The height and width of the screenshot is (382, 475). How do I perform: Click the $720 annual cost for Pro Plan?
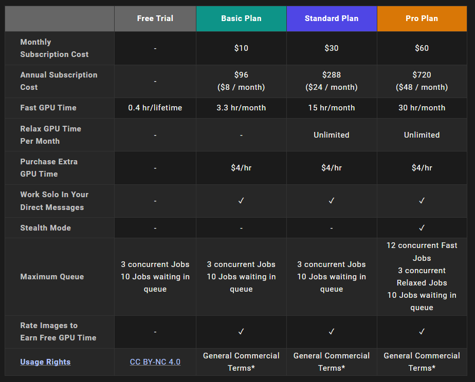click(x=422, y=75)
